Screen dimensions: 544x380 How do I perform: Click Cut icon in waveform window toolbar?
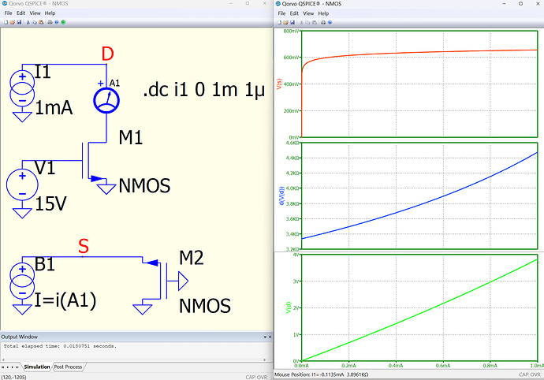pos(301,23)
